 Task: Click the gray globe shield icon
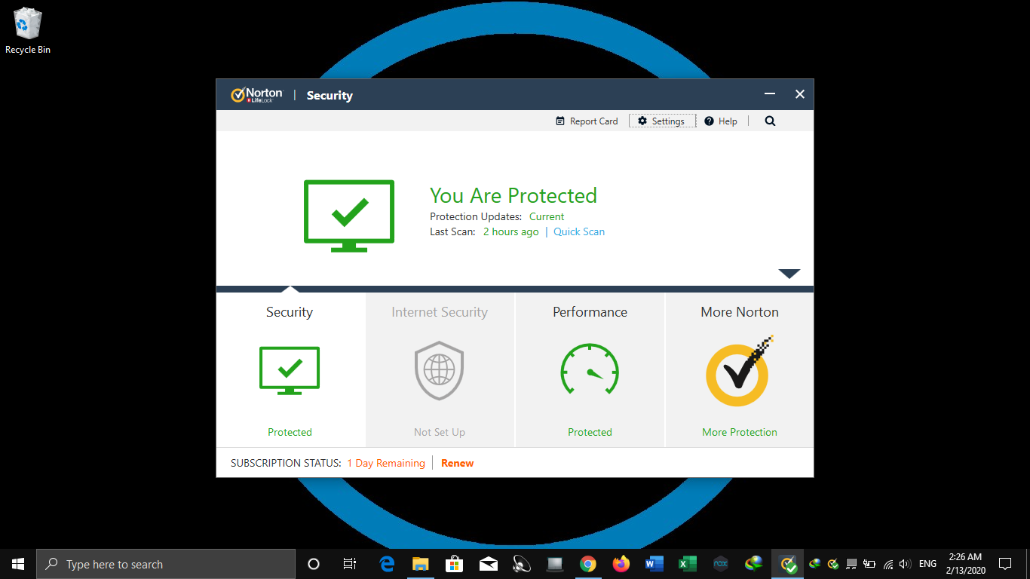(x=440, y=370)
